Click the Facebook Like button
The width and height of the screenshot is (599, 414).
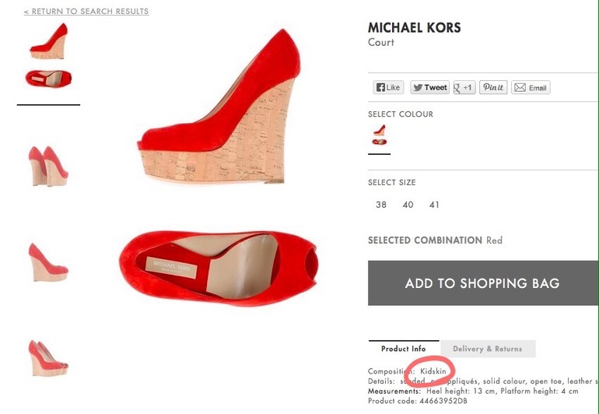(x=389, y=88)
